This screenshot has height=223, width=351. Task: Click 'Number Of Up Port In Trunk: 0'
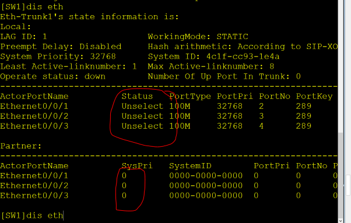[x=224, y=76]
